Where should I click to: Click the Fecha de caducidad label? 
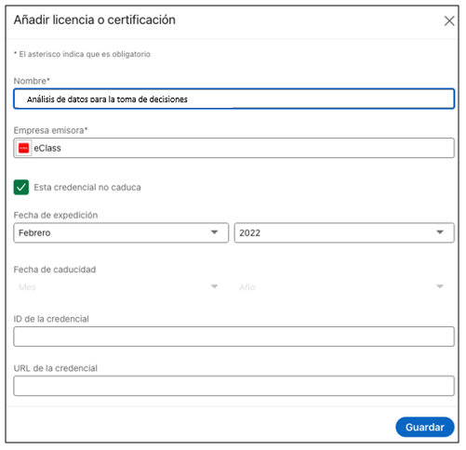(55, 270)
